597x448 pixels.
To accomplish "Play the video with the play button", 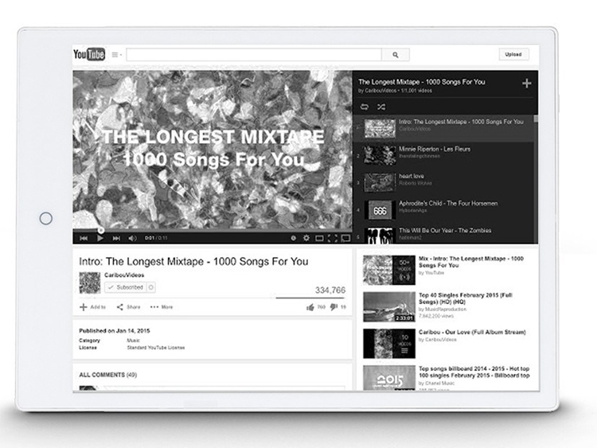I will pyautogui.click(x=100, y=238).
